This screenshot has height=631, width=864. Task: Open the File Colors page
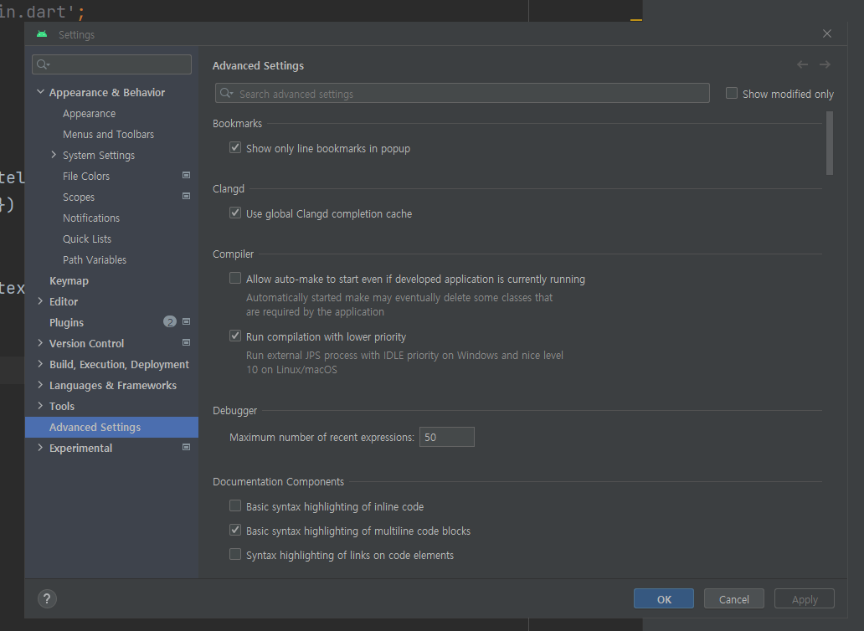[x=86, y=177]
